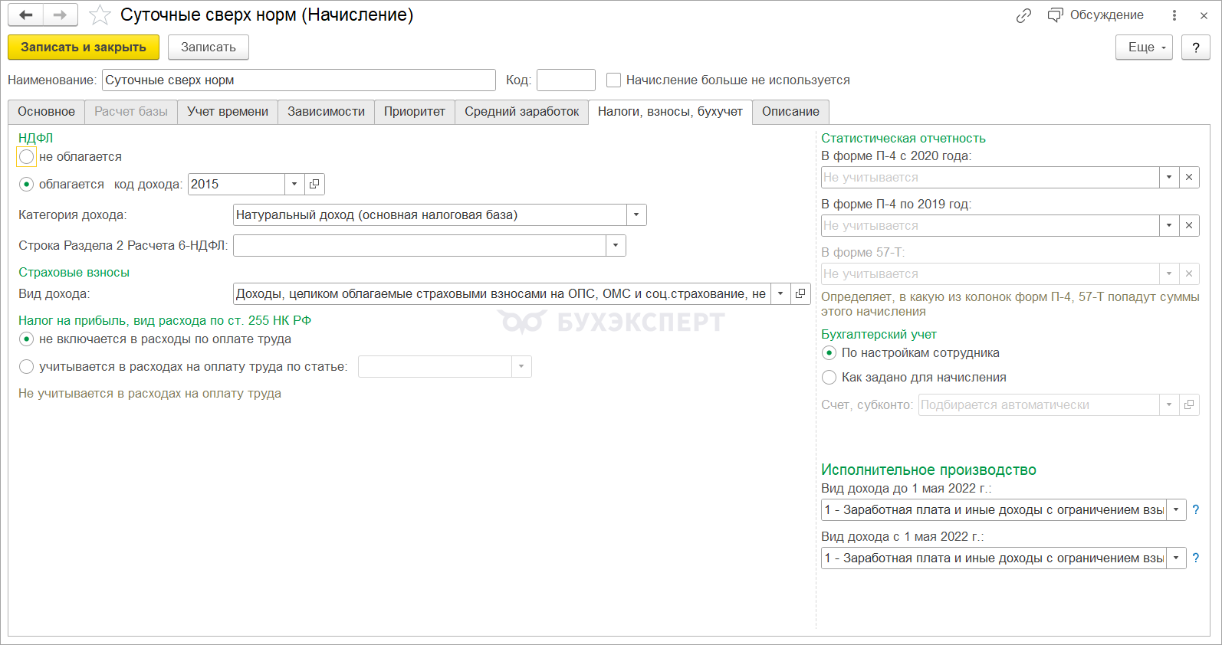Select the НДФЛ 'не облагается' option
The image size is (1222, 645).
pos(27,157)
